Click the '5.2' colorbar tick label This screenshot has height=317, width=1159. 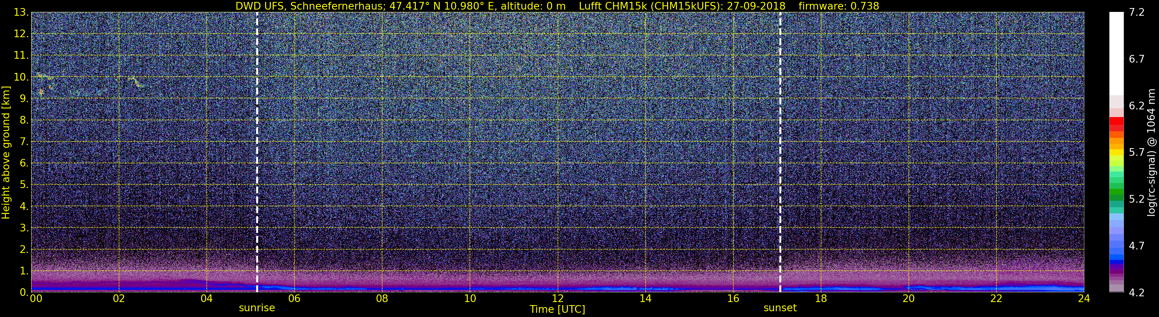pyautogui.click(x=1137, y=199)
